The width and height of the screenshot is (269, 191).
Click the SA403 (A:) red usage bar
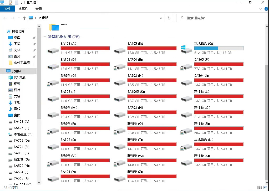point(85,48)
